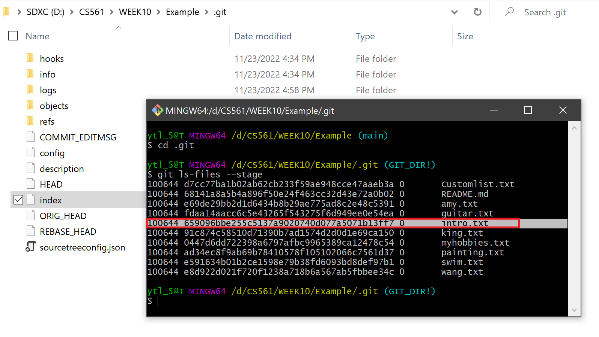The height and width of the screenshot is (337, 599).
Task: Toggle the select-all checkbox in header
Action: [x=13, y=36]
